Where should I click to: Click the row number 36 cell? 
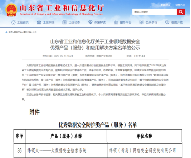(19, 150)
